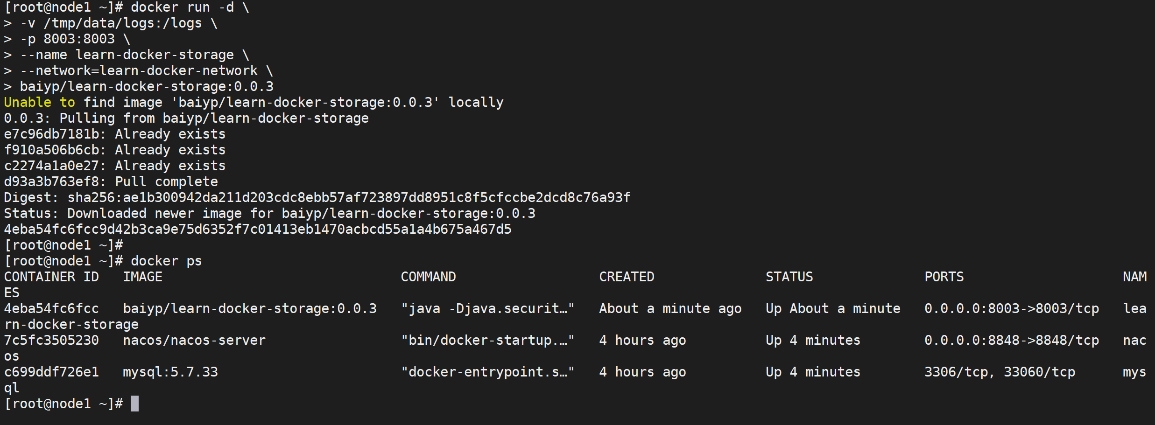Click the --network=learn-docker-network option
This screenshot has height=425, width=1155.
click(x=139, y=70)
